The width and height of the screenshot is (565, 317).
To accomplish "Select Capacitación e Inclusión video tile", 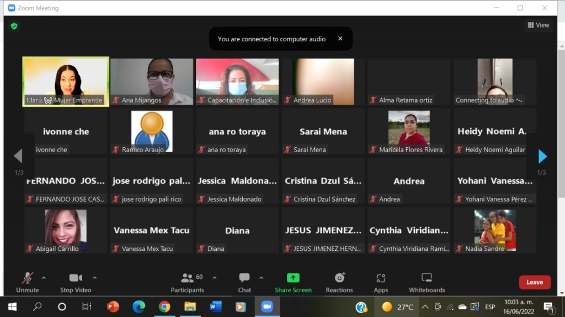I will 237,82.
